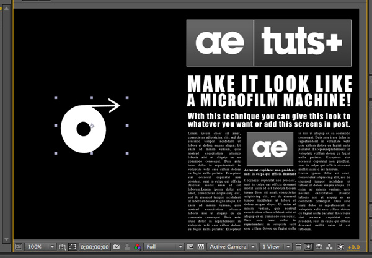372x258 pixels.
Task: Click 'MAKE IT LOOK LIKE' headline text
Action: [270, 84]
